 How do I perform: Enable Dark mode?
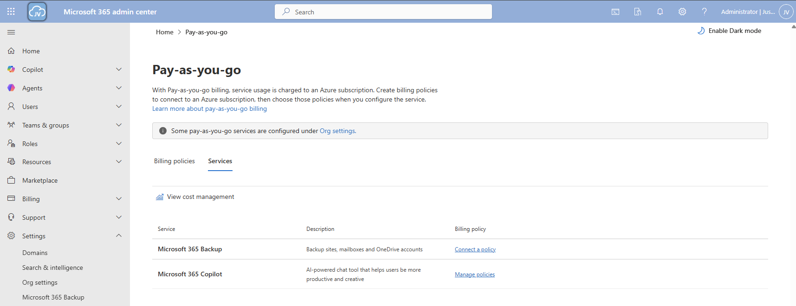[x=729, y=31]
